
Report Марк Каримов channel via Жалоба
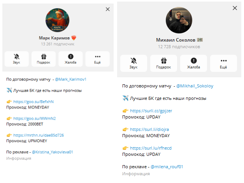pos(70,59)
